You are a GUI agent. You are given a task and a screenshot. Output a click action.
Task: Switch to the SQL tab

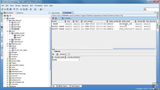click(x=122, y=15)
